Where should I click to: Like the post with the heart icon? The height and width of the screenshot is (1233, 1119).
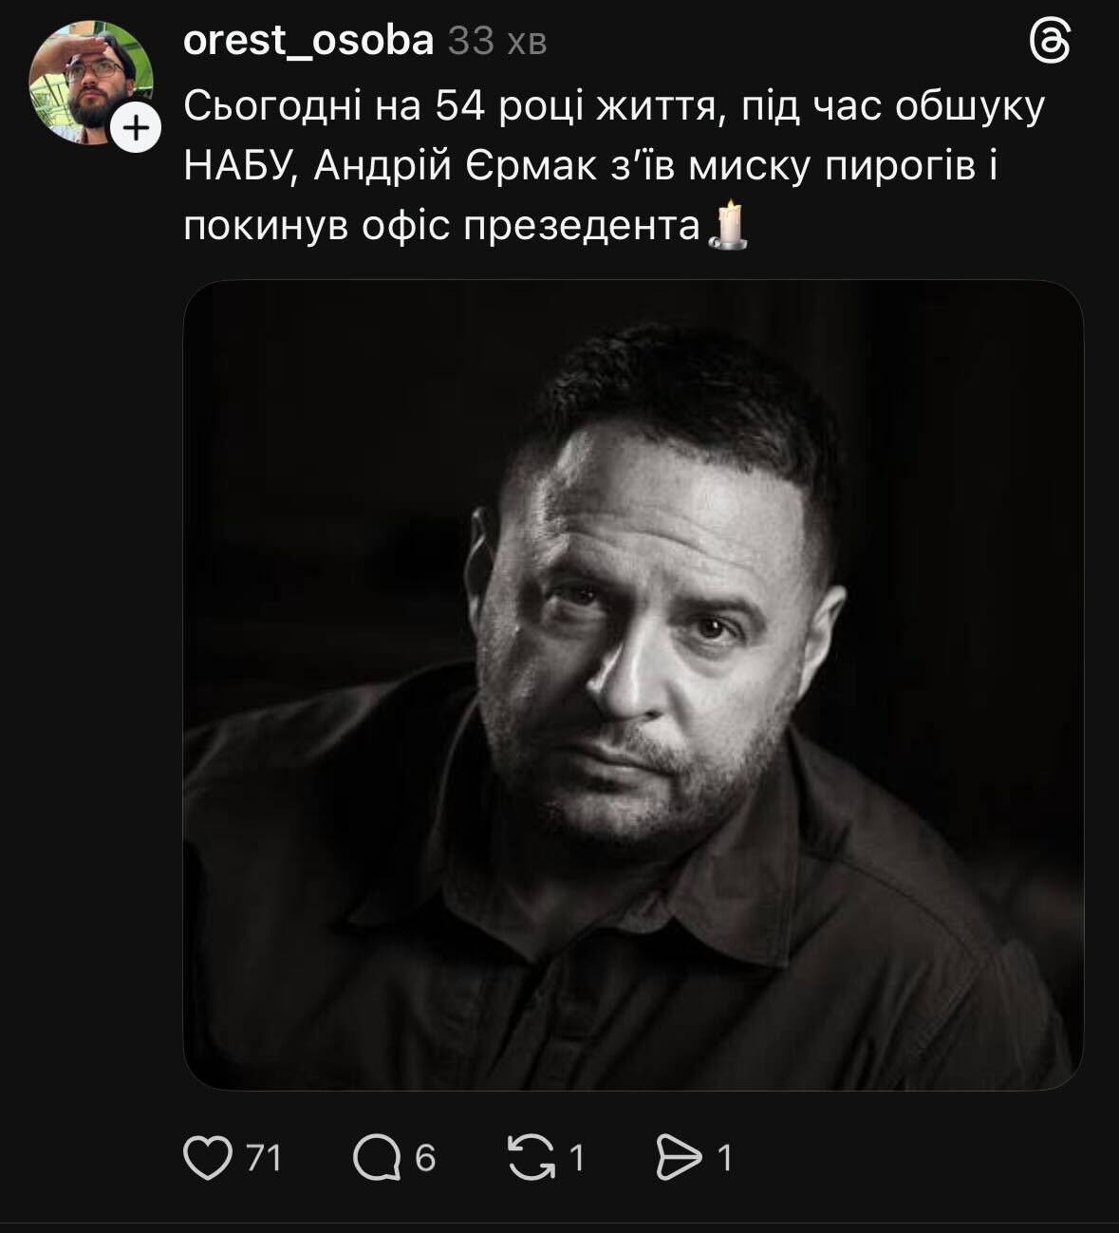tap(207, 1158)
